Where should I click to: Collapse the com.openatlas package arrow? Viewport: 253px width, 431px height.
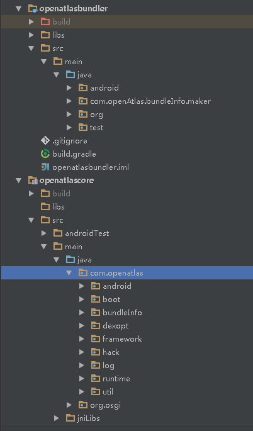69,273
